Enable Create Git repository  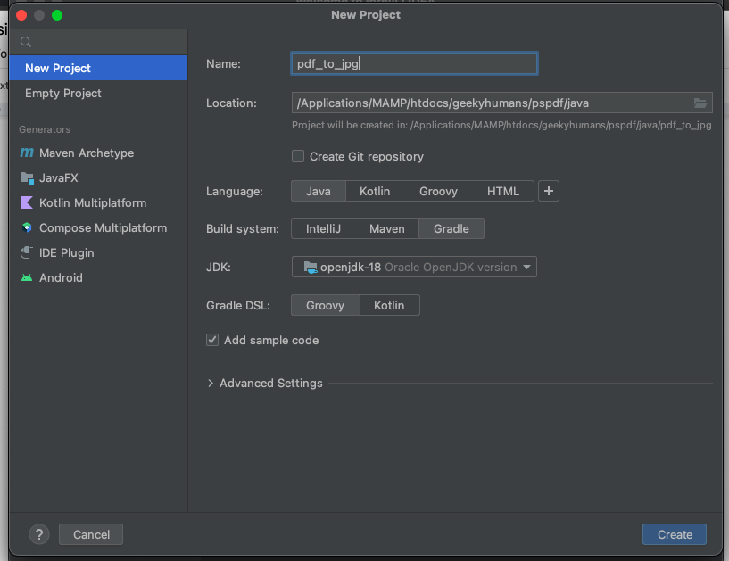297,156
